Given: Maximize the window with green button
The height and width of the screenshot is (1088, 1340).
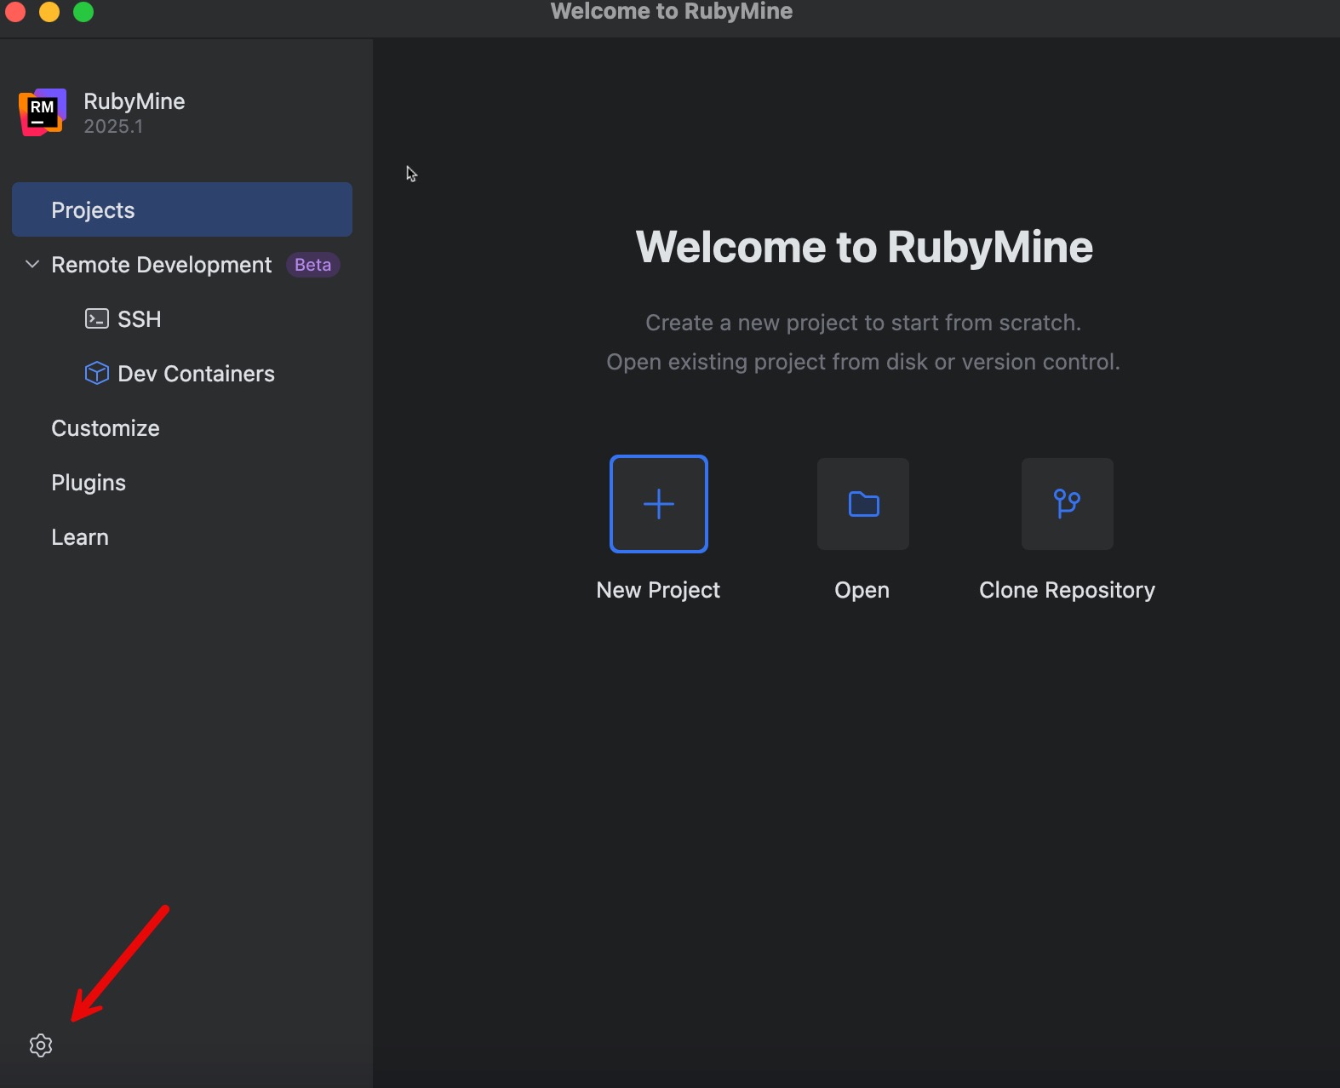Looking at the screenshot, I should [83, 12].
